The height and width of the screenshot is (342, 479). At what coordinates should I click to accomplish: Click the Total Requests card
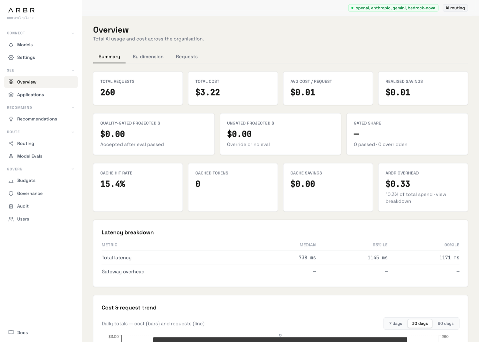[138, 88]
